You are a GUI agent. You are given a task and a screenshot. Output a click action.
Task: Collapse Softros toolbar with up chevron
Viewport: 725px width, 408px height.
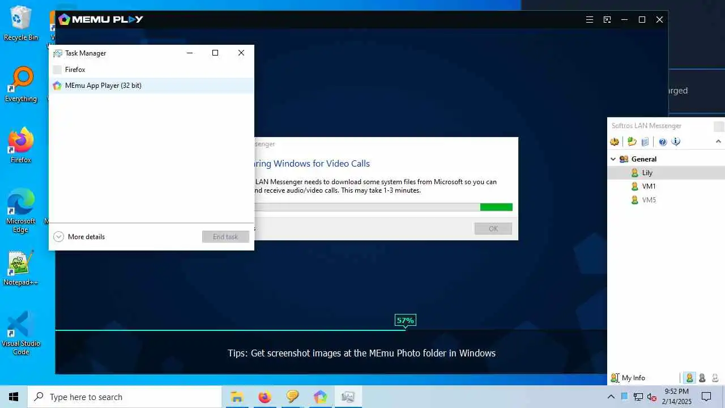pos(718,142)
